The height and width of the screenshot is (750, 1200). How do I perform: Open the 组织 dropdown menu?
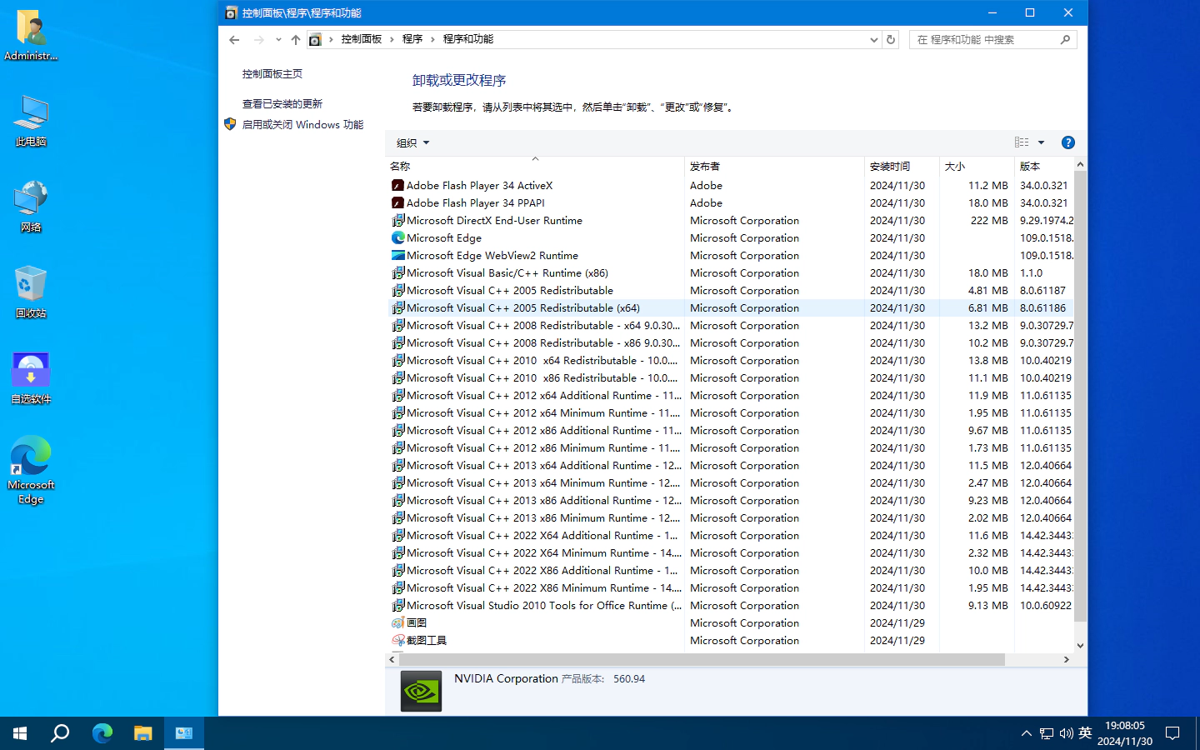(413, 142)
